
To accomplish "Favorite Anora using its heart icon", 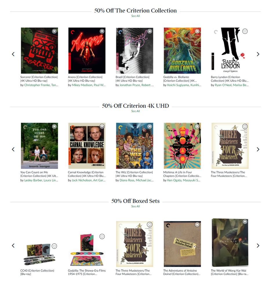I will tap(102, 31).
